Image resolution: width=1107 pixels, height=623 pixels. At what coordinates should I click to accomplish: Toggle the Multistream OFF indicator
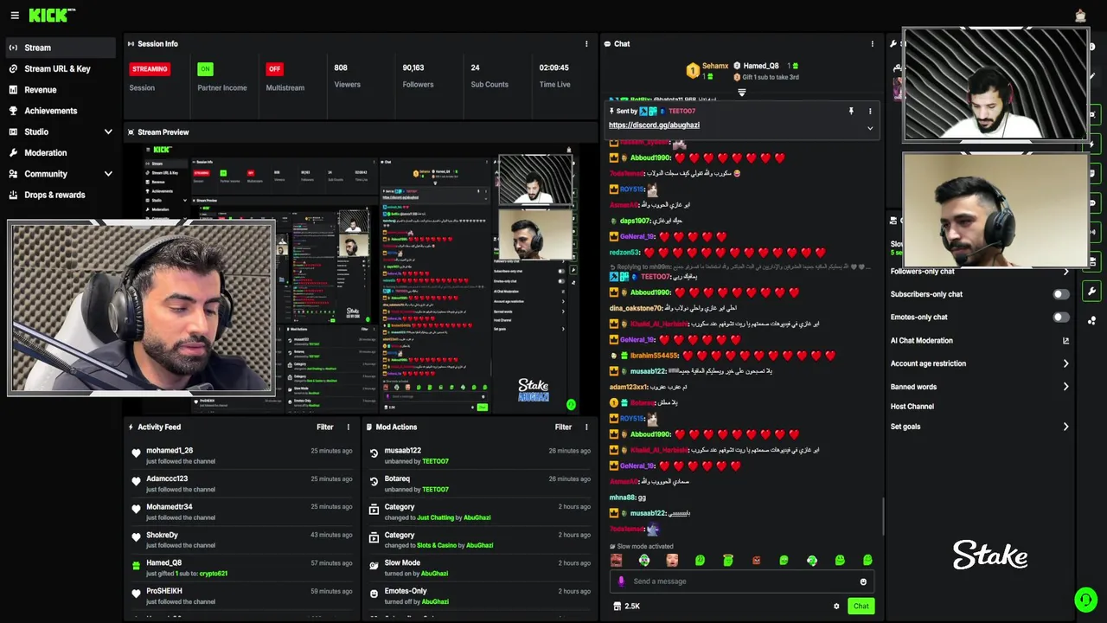tap(274, 68)
